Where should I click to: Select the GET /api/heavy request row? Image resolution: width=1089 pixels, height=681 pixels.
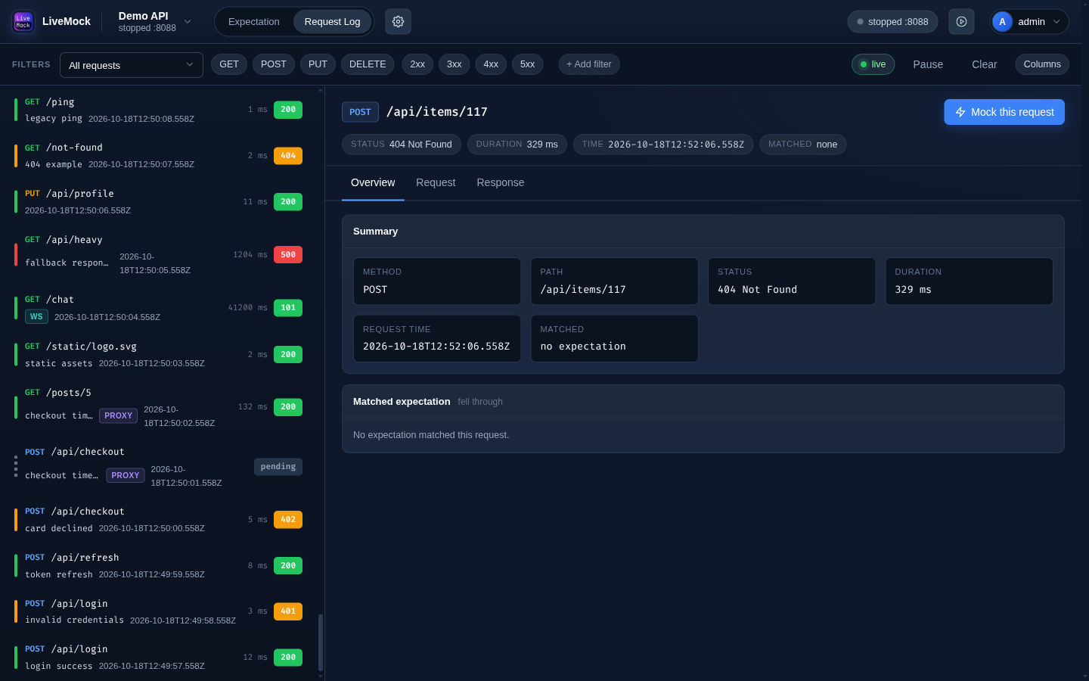pos(159,255)
